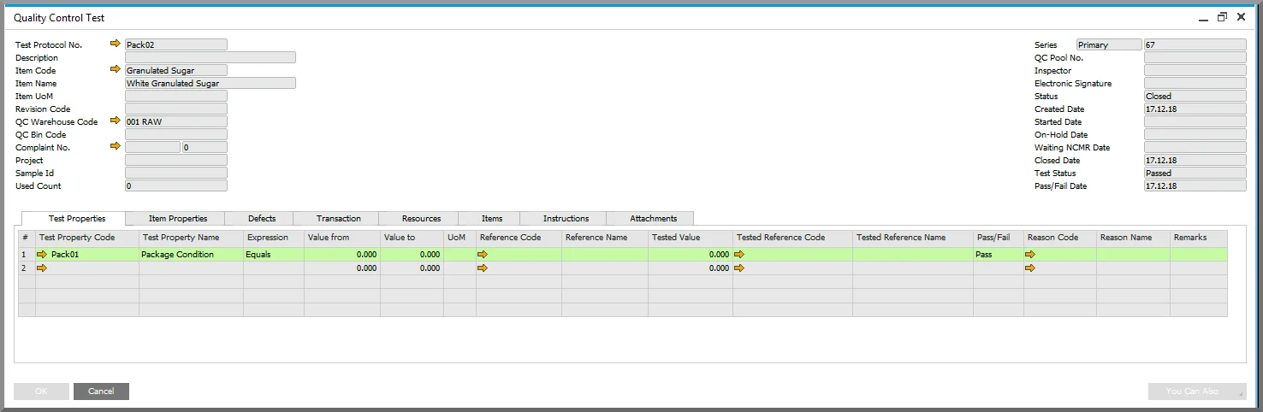Image resolution: width=1263 pixels, height=412 pixels.
Task: Show the Instructions tab
Action: point(566,219)
